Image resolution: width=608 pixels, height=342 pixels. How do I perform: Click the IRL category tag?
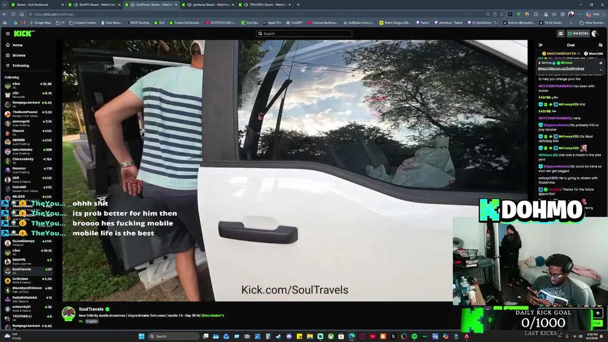[x=81, y=322]
